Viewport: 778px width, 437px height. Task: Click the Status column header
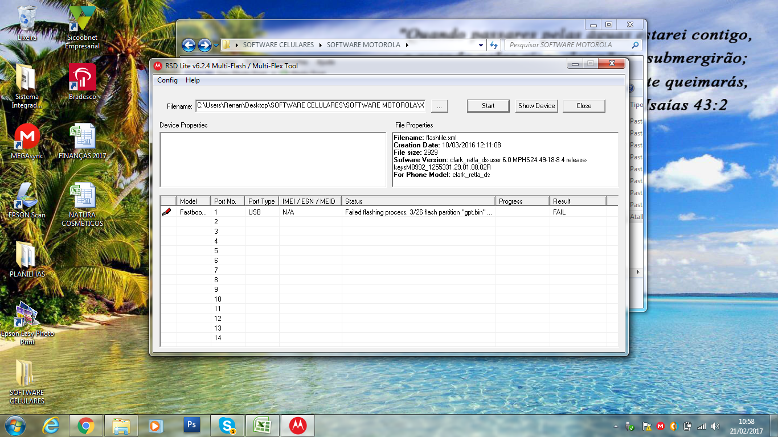419,201
